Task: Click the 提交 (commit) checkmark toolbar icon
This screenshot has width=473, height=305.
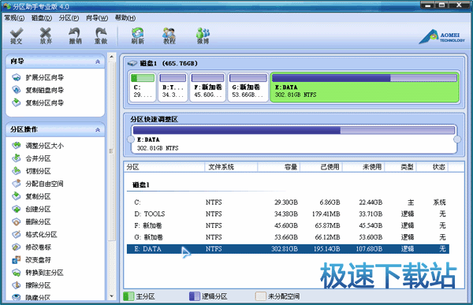Action: pos(17,36)
